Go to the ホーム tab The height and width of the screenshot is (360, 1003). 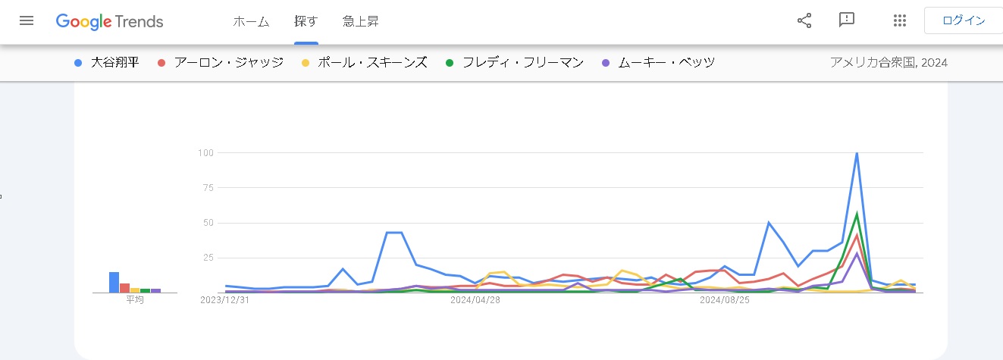(251, 21)
